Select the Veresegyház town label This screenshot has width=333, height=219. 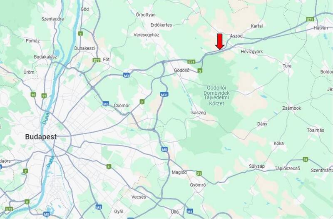(147, 35)
